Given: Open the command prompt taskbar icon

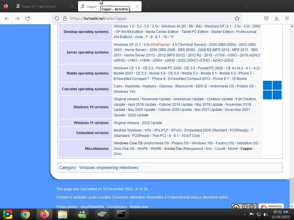Looking at the screenshot, I should [x=121, y=214].
